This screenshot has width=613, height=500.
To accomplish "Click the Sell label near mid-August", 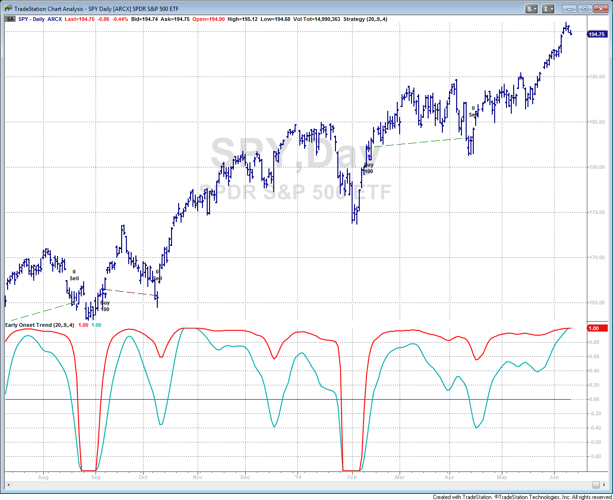I will [x=74, y=278].
